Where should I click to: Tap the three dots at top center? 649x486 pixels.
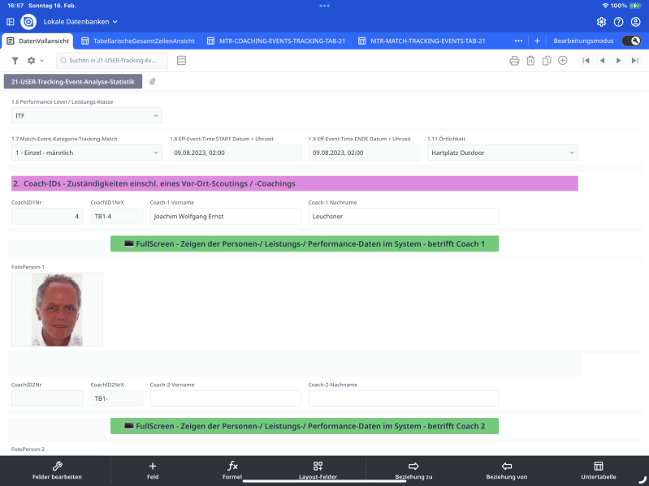[325, 6]
